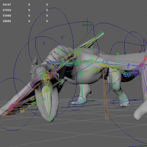Pick the blue joint at the hip top
The height and width of the screenshot is (147, 147).
(x=105, y=62)
